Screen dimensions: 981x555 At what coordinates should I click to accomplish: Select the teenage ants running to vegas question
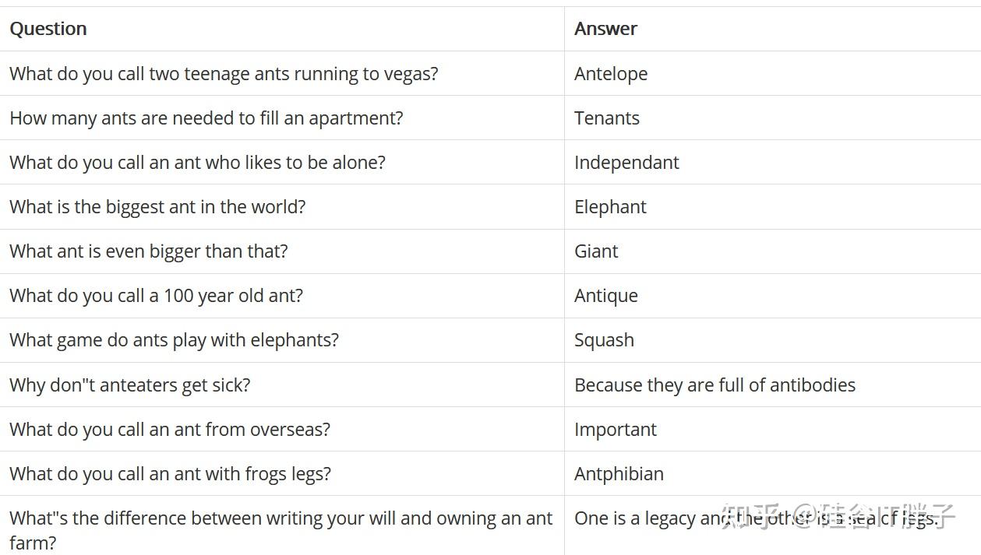224,74
